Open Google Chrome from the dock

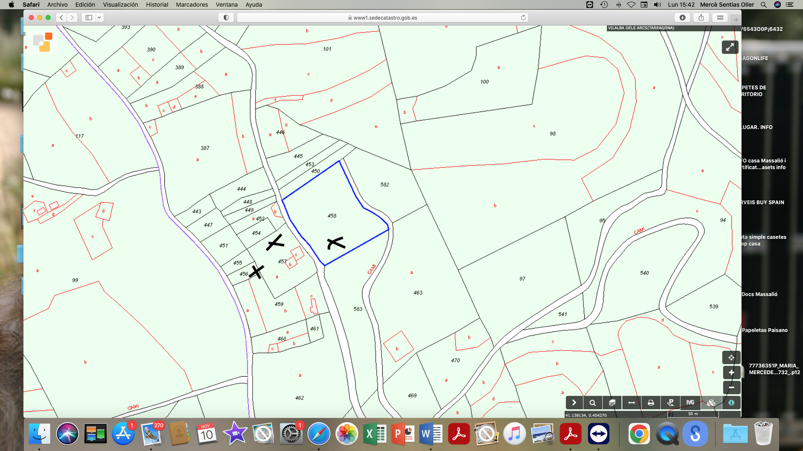[x=639, y=434]
